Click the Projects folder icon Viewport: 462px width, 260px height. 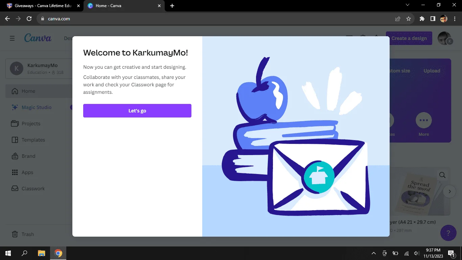[15, 124]
